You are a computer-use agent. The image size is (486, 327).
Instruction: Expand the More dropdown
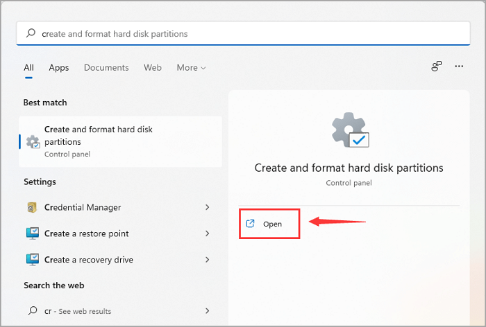(191, 68)
